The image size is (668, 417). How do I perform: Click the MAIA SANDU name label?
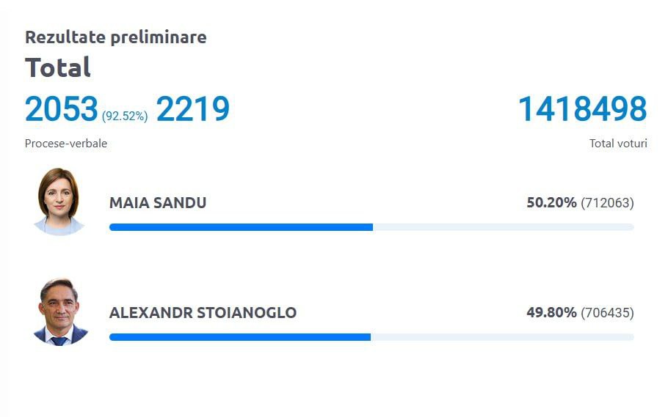click(x=158, y=203)
